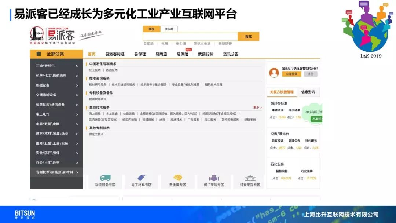396x223 pixels.
Task: Open 招标投标 under 石化业务
Action: coord(282,171)
